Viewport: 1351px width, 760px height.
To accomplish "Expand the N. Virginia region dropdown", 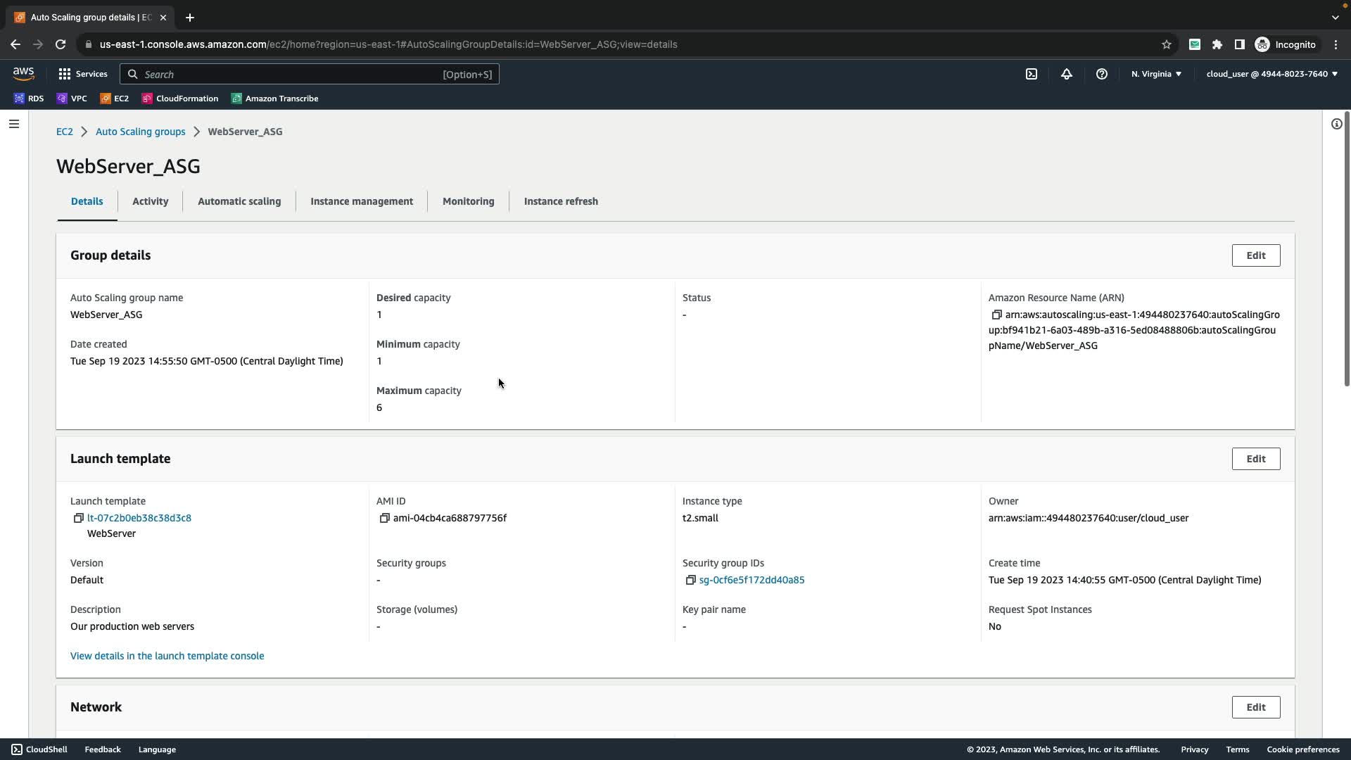I will [1156, 74].
